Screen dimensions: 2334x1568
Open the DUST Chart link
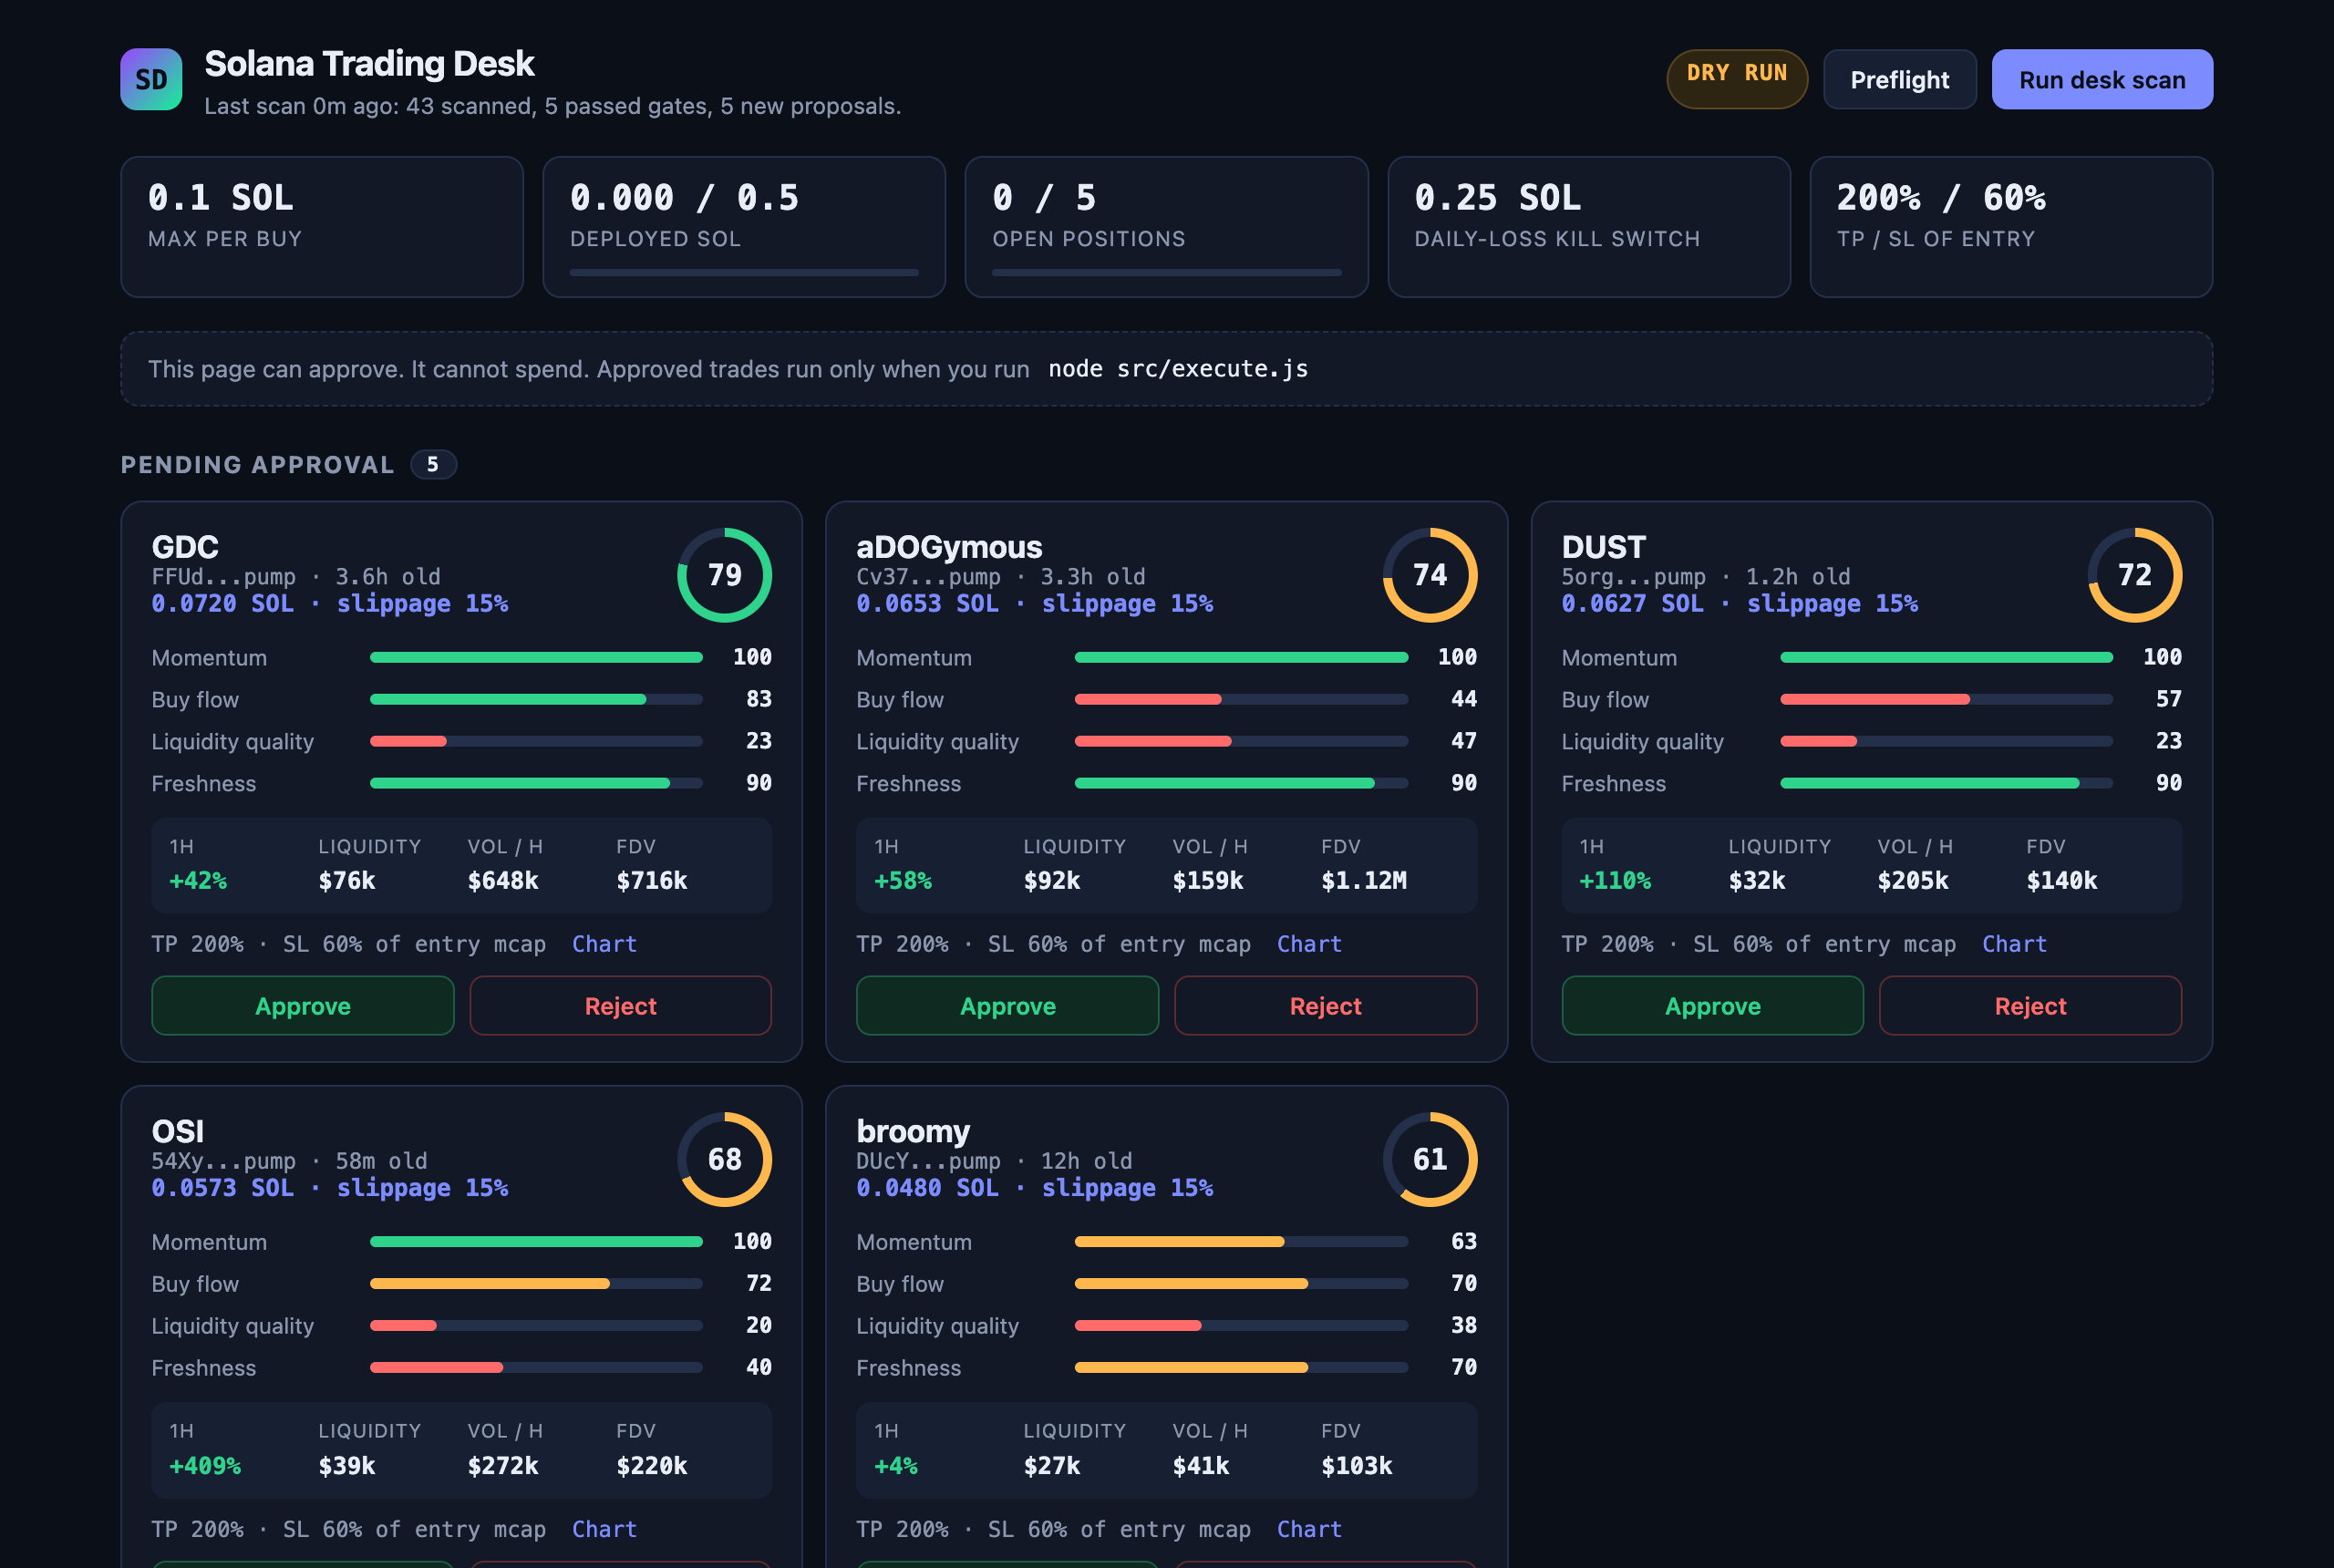tap(2014, 943)
